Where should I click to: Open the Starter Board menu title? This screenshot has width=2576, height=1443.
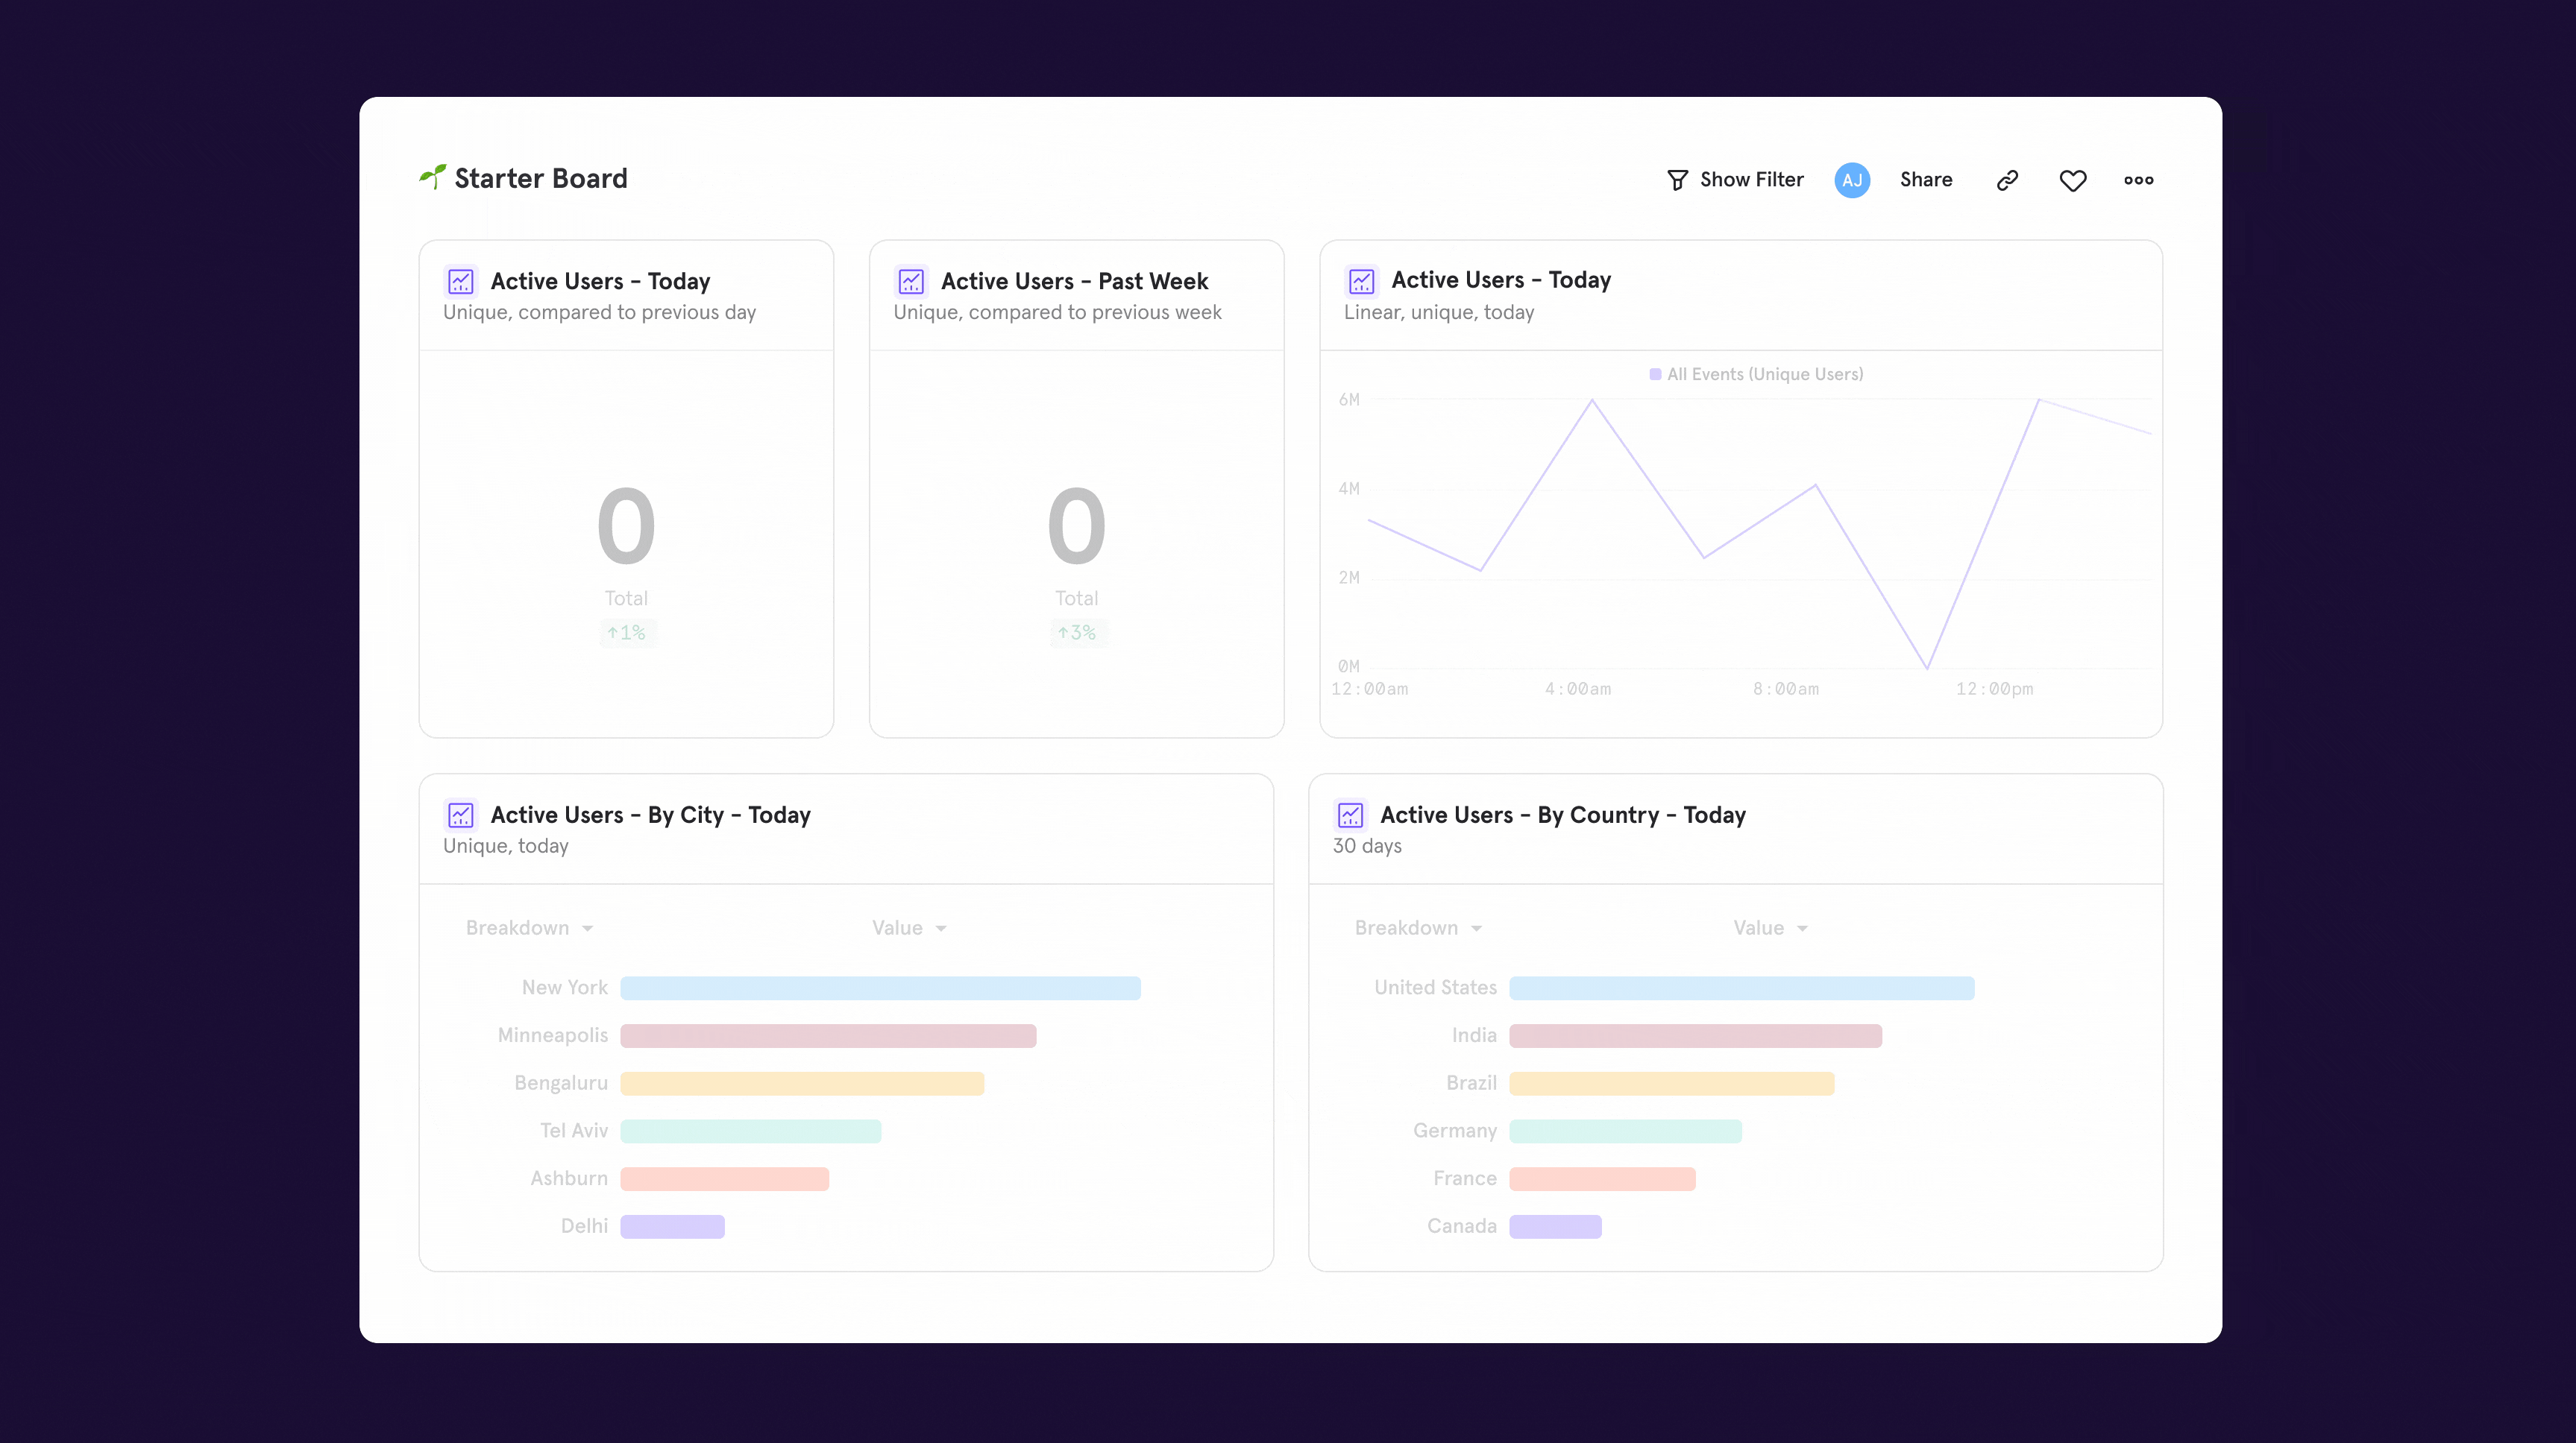tap(540, 179)
